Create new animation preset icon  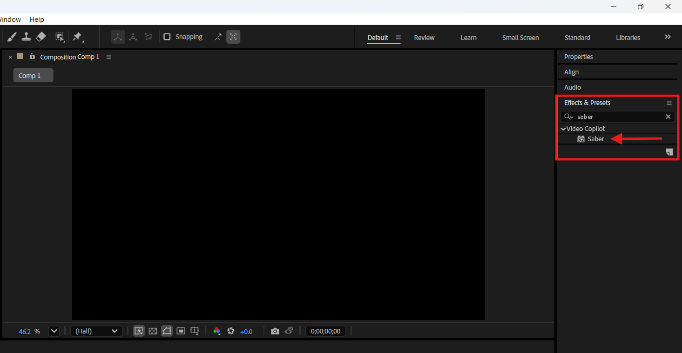pyautogui.click(x=669, y=152)
